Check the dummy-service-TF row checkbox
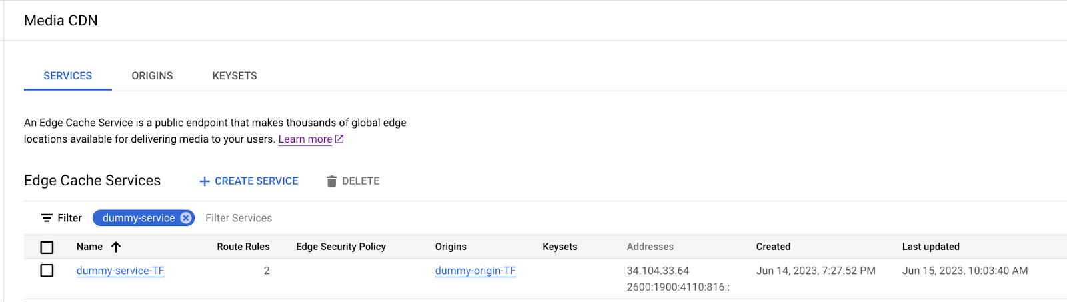 pyautogui.click(x=47, y=271)
